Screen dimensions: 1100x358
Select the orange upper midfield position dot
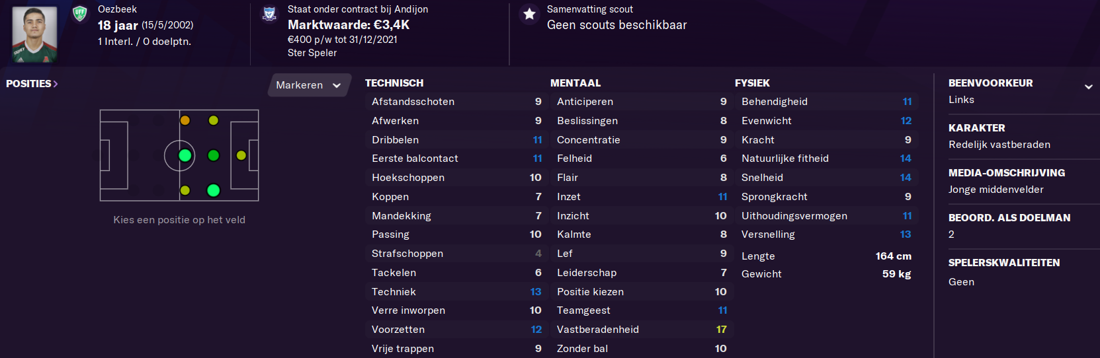pos(185,120)
